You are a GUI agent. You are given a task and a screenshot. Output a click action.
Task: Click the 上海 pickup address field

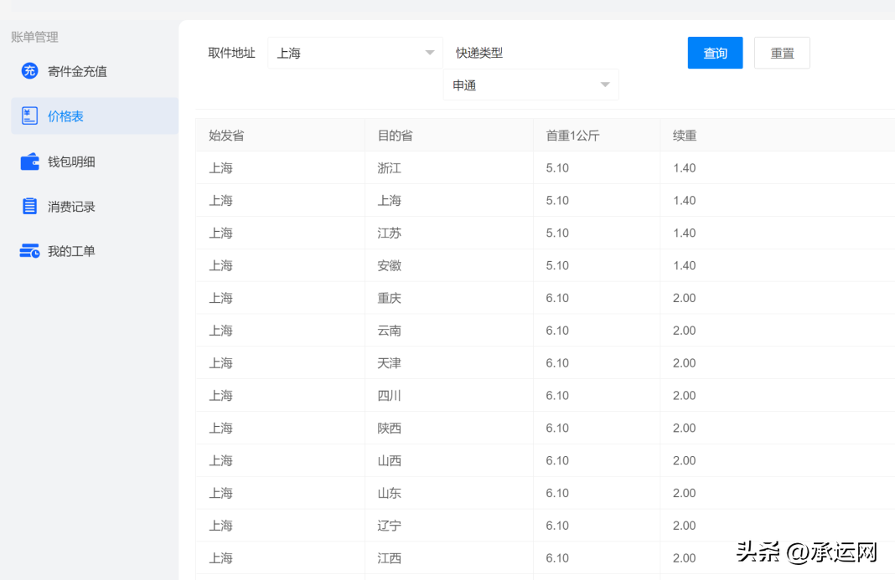tap(344, 53)
